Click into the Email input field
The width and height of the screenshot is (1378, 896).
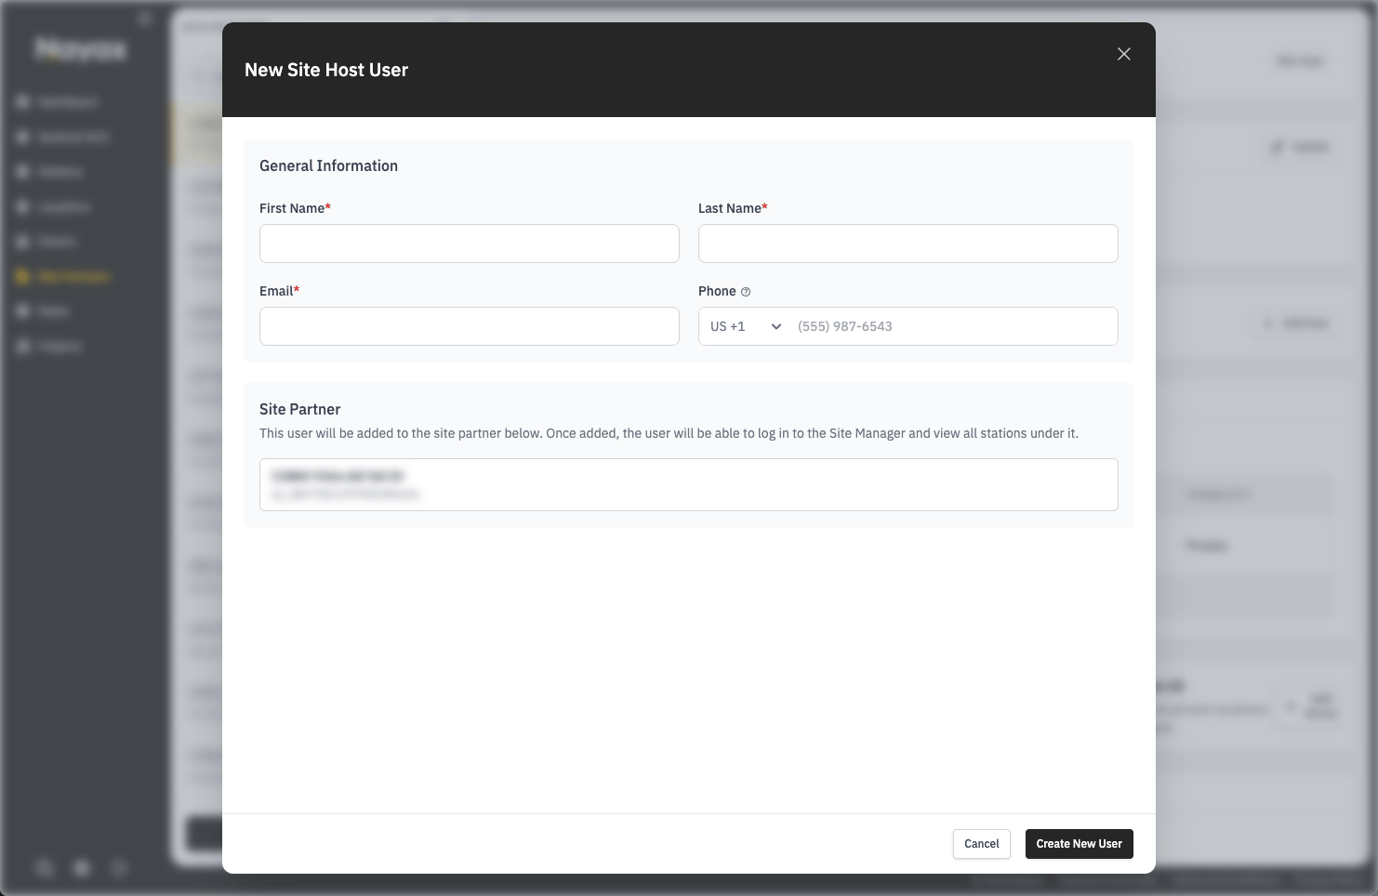[x=470, y=326]
